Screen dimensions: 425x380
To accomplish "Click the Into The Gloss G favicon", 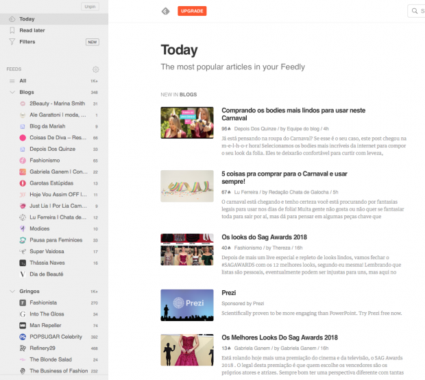I will [23, 314].
